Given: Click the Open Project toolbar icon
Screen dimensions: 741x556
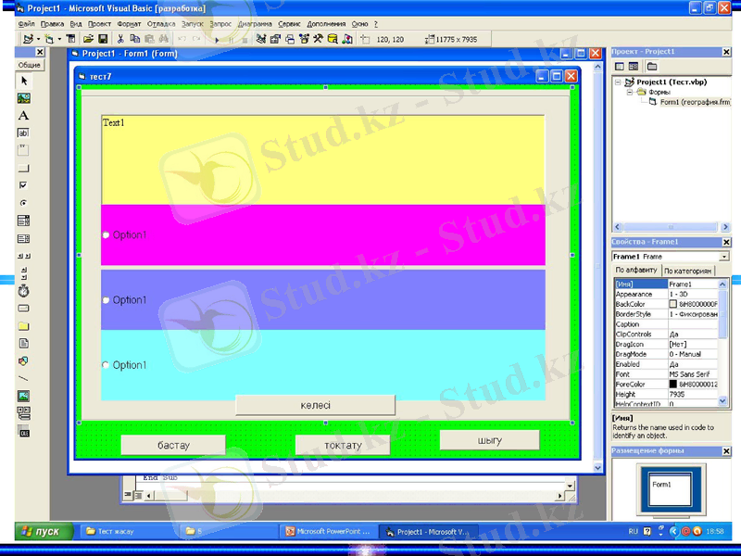Looking at the screenshot, I should pos(89,40).
